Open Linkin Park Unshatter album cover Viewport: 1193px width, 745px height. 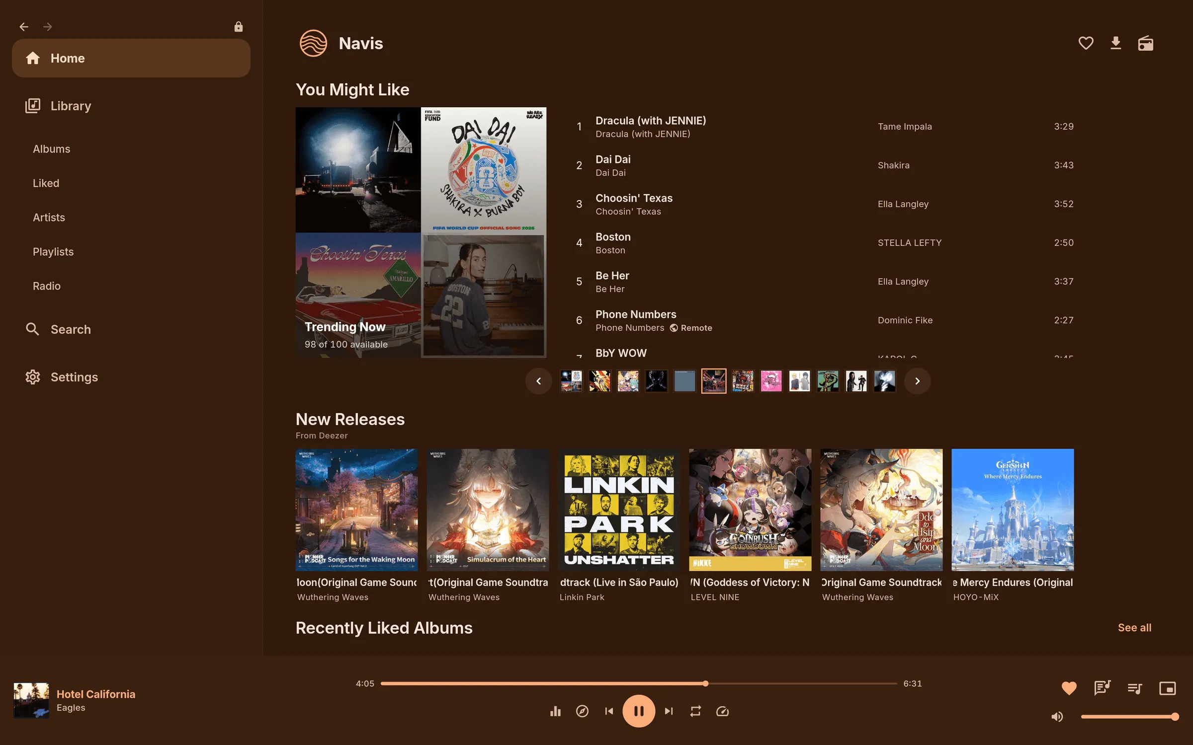(619, 510)
